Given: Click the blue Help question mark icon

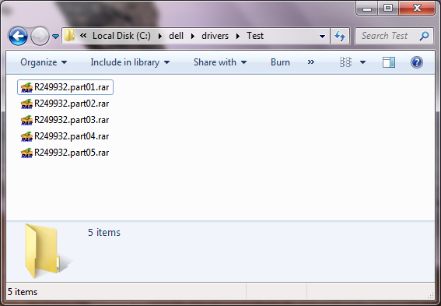Looking at the screenshot, I should [x=417, y=62].
